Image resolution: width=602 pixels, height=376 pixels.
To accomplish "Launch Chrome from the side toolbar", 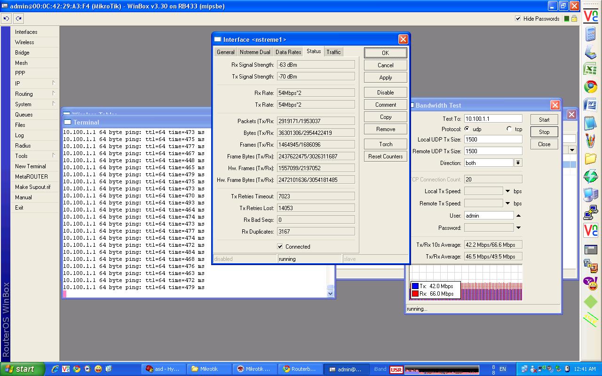I will pos(590,86).
